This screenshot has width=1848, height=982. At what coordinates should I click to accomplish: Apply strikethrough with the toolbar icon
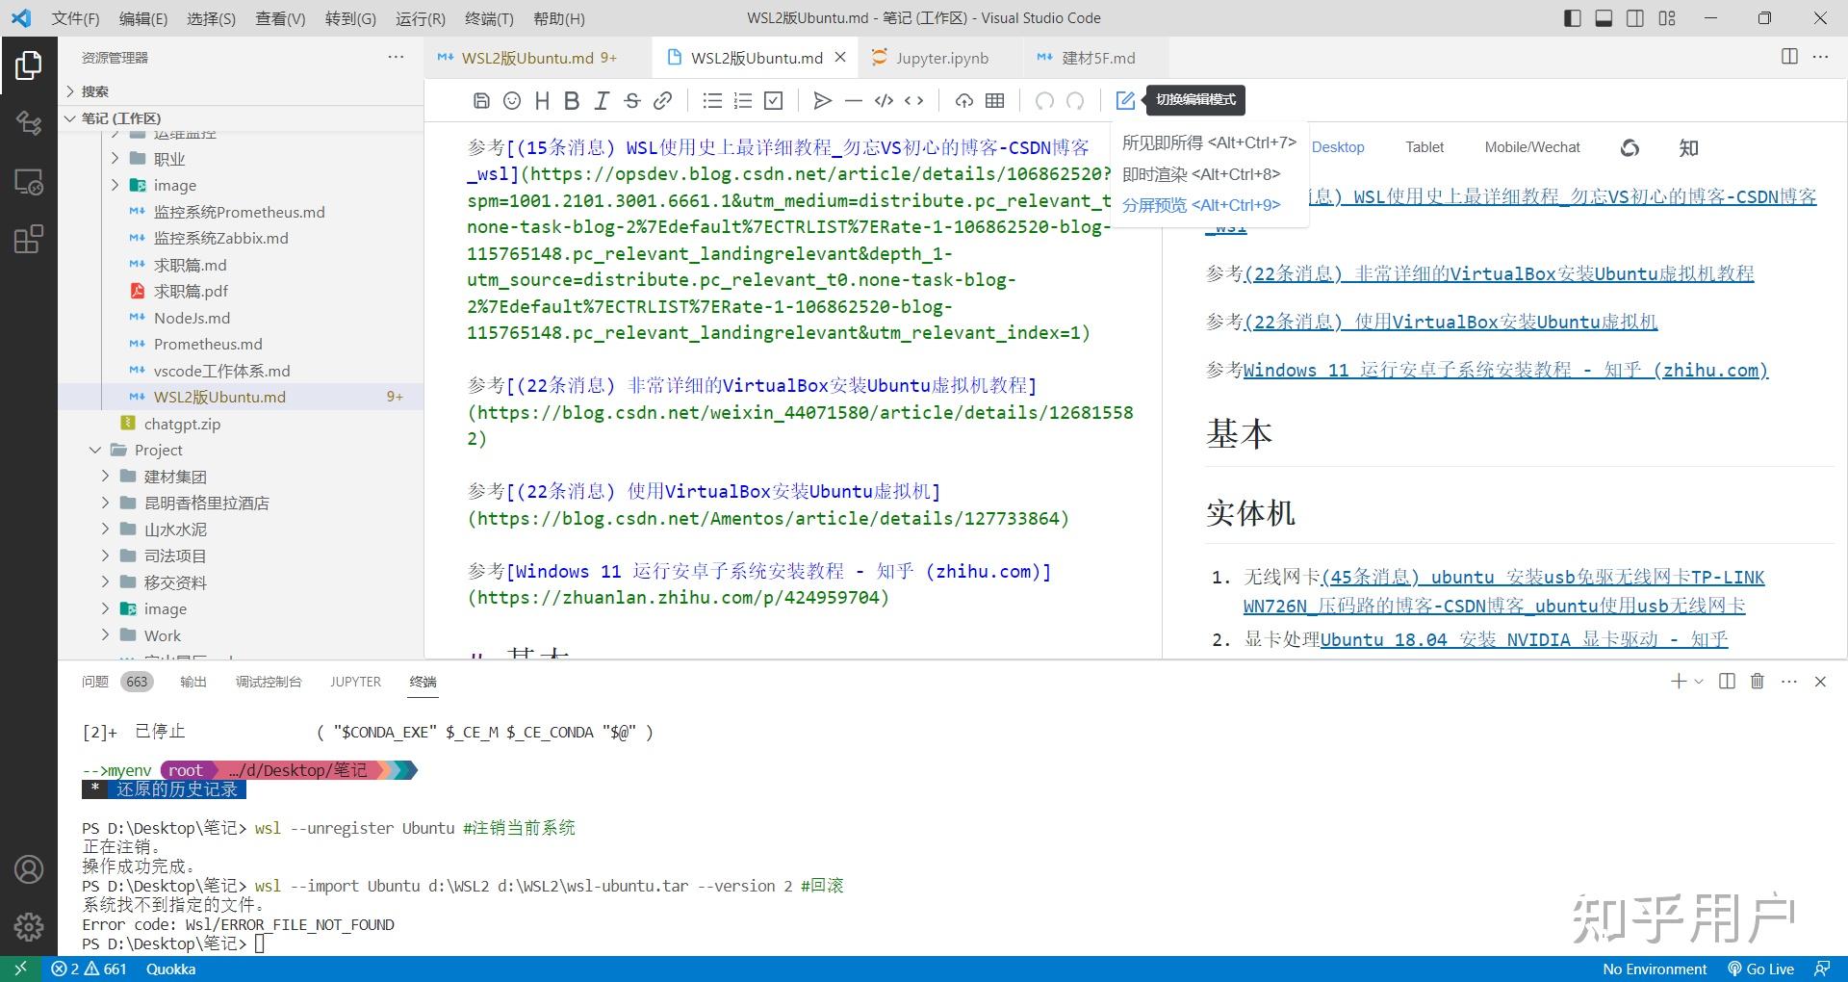tap(632, 100)
